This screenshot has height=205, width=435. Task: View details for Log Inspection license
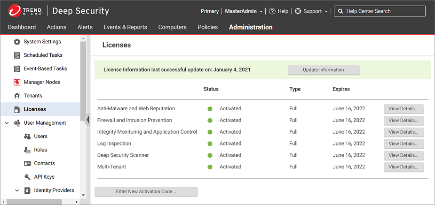pyautogui.click(x=403, y=144)
